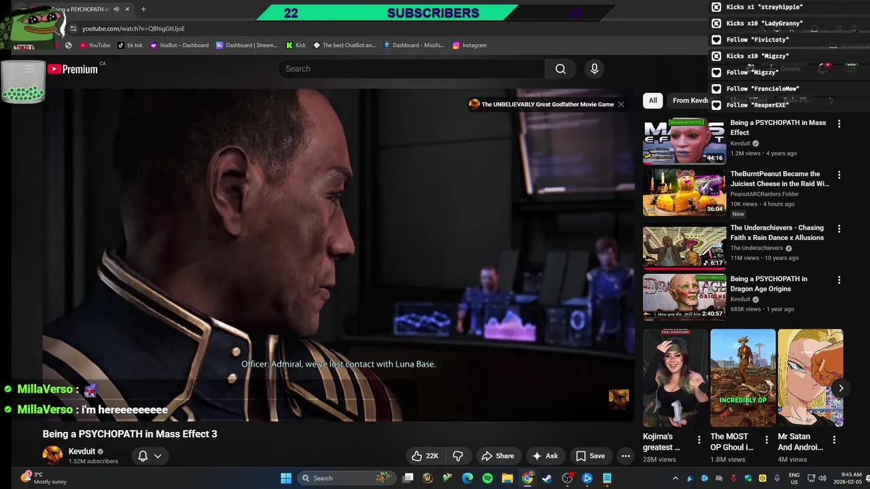
Task: Switch to Chrome on the taskbar
Action: tap(527, 478)
